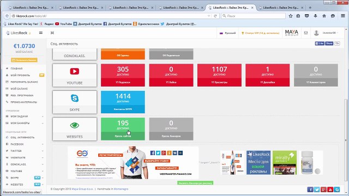
Task: Click Twitter share icon in footer
Action: click(317, 189)
